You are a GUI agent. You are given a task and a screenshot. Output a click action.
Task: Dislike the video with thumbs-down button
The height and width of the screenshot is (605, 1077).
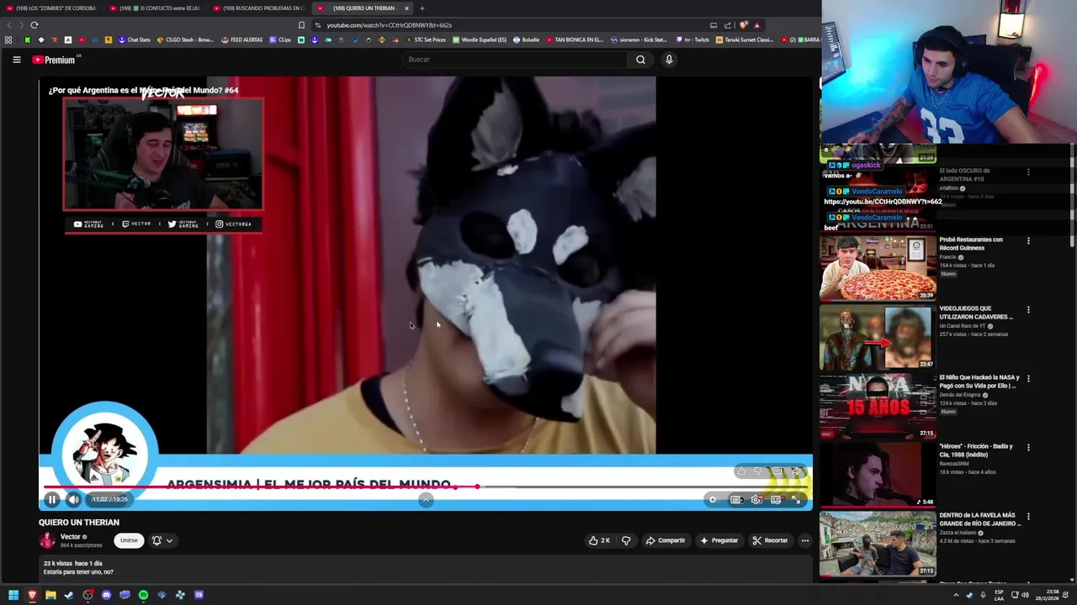[x=626, y=540]
